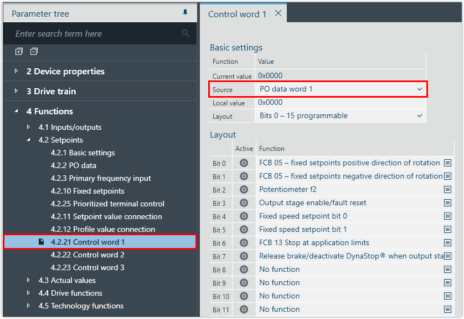Expand the 4.1 Inputs/outputs tree node
The width and height of the screenshot is (464, 319).
(x=29, y=127)
